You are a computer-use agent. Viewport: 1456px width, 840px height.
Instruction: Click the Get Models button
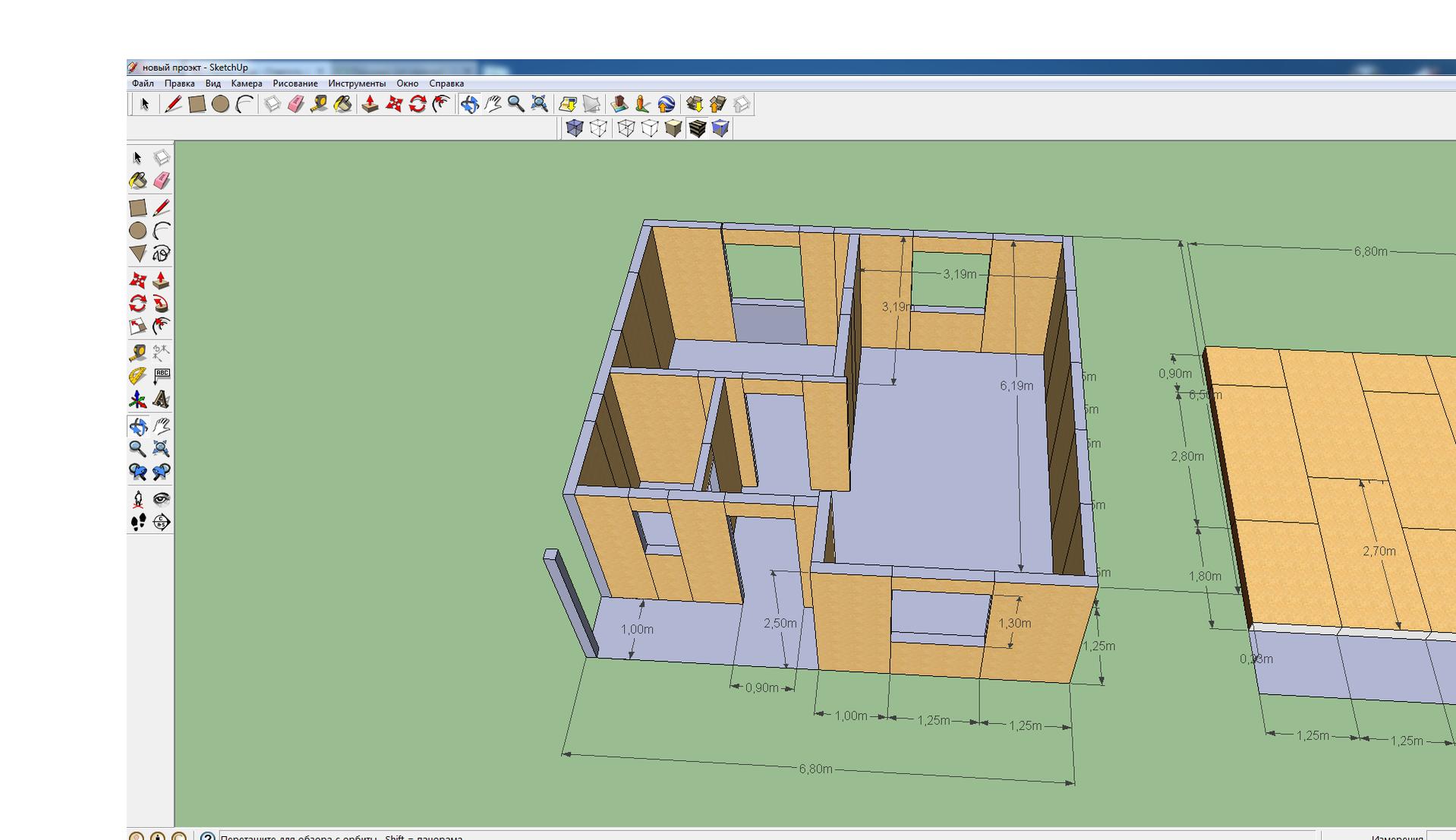pyautogui.click(x=694, y=104)
